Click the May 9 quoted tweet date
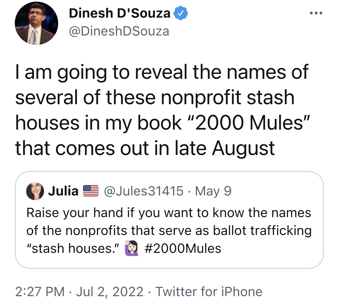This screenshot has width=339, height=303. coord(213,191)
